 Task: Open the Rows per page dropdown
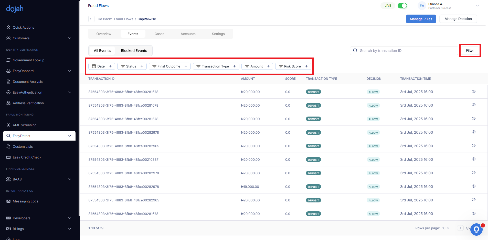click(445, 228)
